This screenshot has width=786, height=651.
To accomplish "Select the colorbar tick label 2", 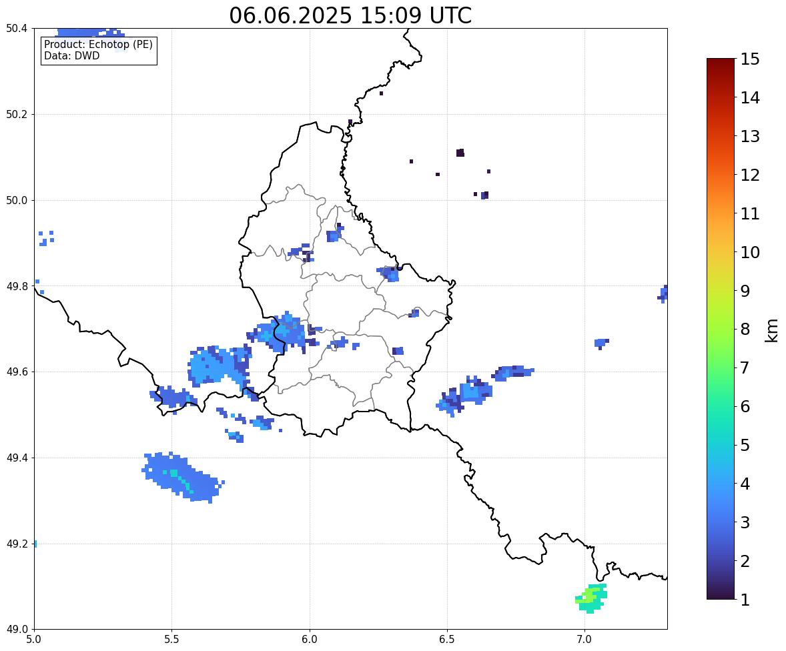I will (x=745, y=561).
